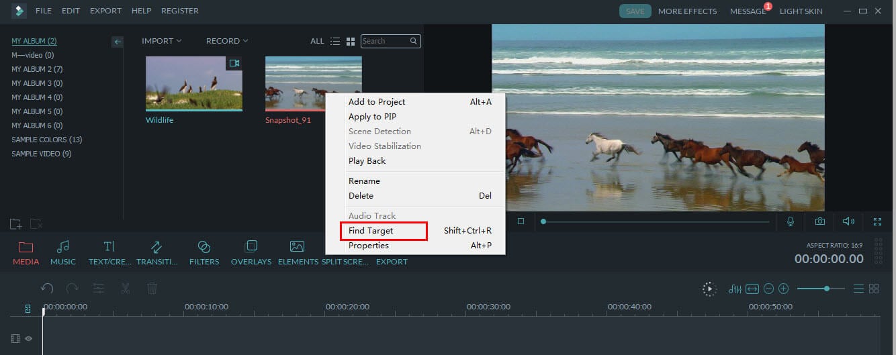This screenshot has height=355, width=896.
Task: Open the TEXT/CREDIT tab
Action: tap(109, 253)
